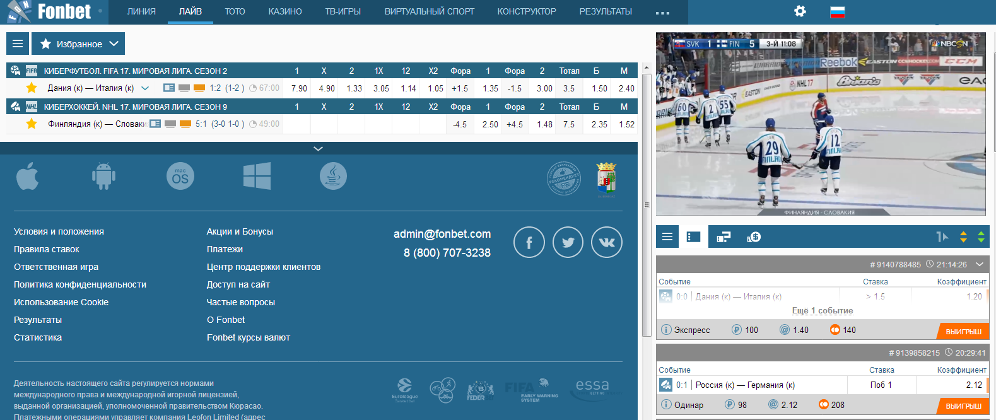This screenshot has height=420, width=996.
Task: Go to the ЛИНИЯ tab
Action: [141, 11]
